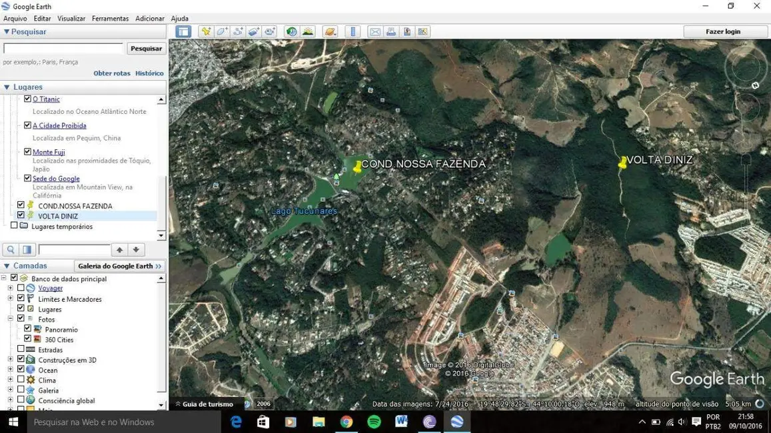Open the Visualizar menu
771x433 pixels.
click(x=71, y=19)
